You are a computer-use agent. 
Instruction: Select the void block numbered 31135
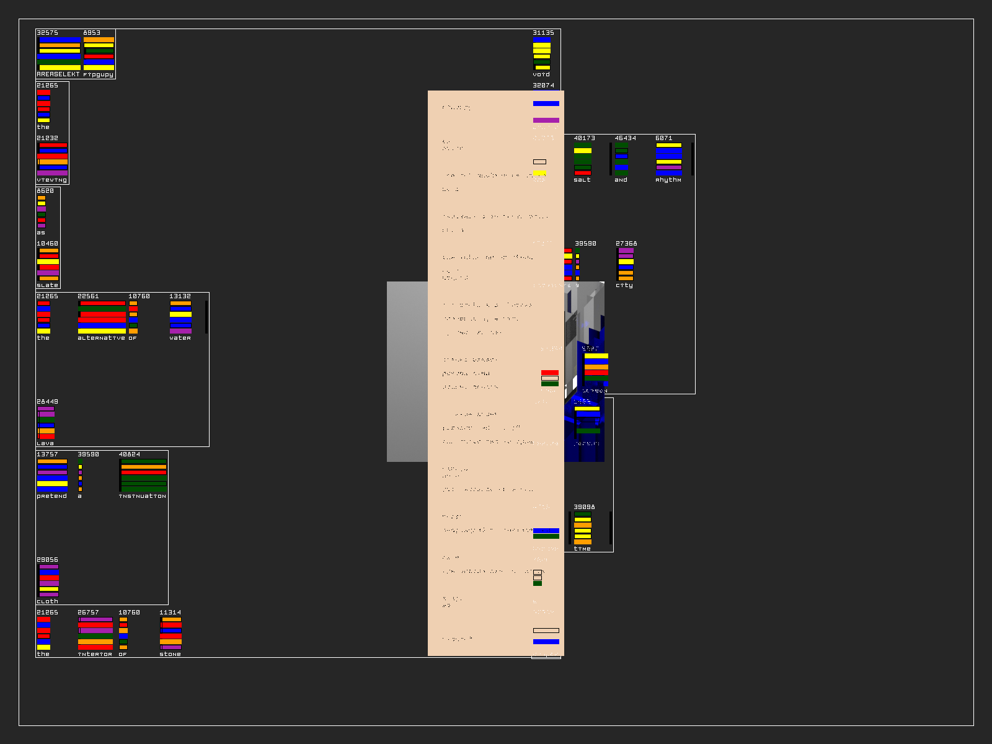click(x=542, y=53)
